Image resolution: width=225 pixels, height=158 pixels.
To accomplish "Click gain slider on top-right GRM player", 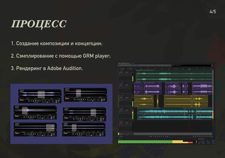I will coord(101,101).
